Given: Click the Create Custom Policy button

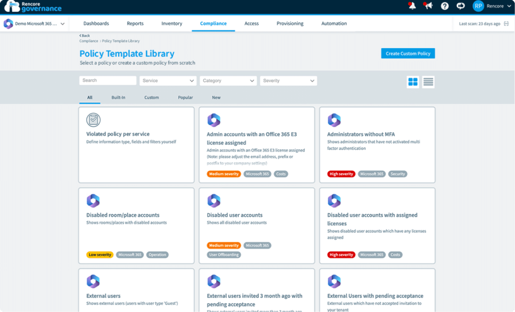Looking at the screenshot, I should (408, 53).
